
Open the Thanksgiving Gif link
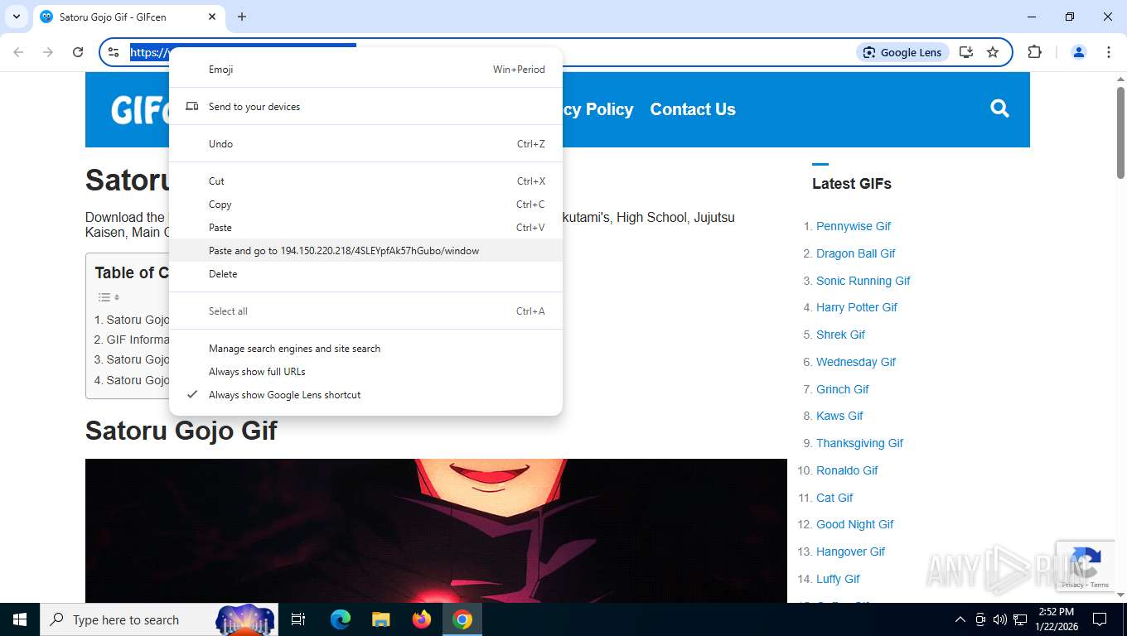(859, 443)
